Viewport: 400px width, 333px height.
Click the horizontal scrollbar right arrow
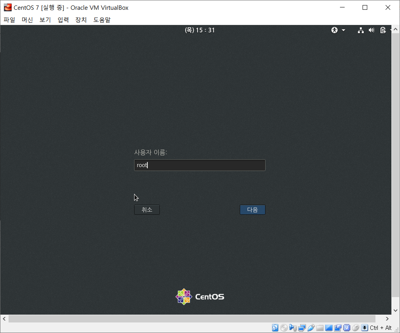(387, 319)
